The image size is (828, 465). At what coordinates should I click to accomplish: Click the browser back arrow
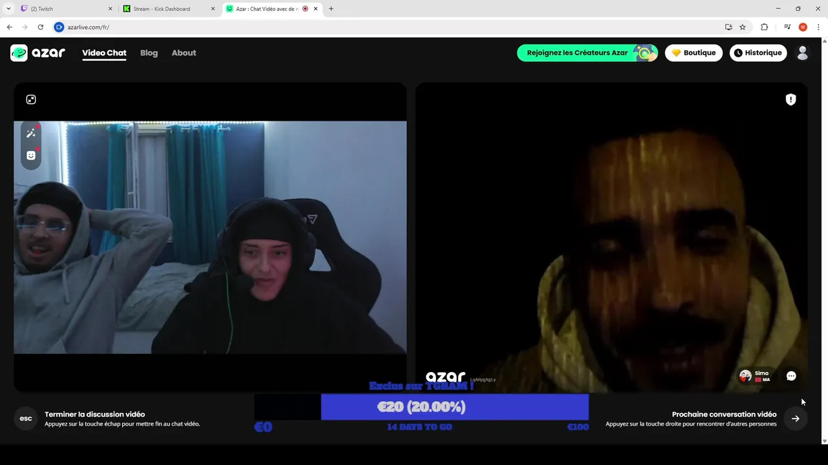pyautogui.click(x=9, y=27)
